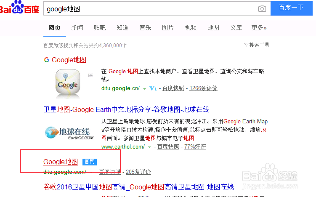Open 百度快照 for ditu.google.com result
This screenshot has width=316, height=197.
(x=110, y=172)
